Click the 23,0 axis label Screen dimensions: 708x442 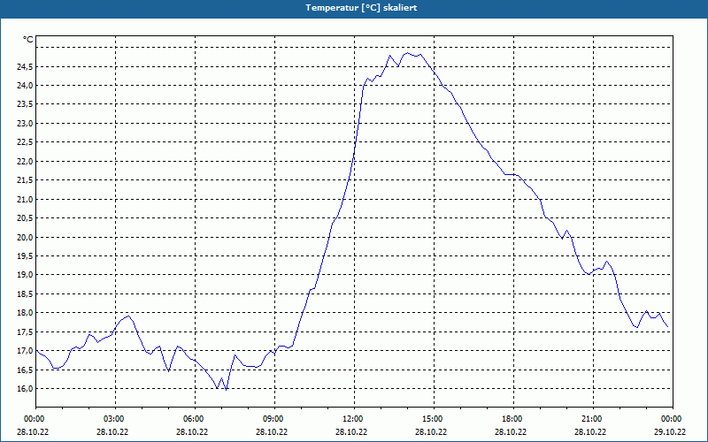pos(25,124)
